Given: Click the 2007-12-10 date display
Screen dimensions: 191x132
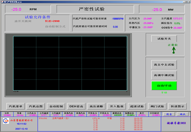Looking at the screenshot, I should tap(21, 129).
